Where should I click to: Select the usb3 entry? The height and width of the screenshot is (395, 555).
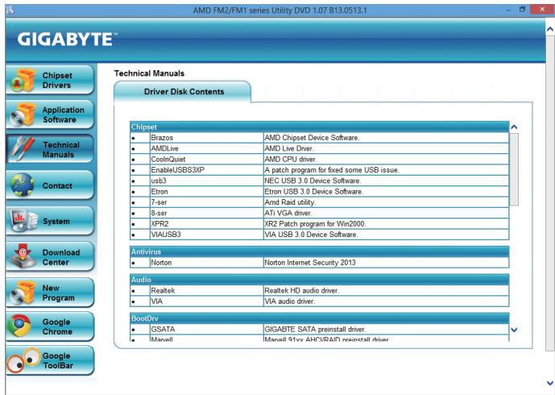(x=159, y=181)
